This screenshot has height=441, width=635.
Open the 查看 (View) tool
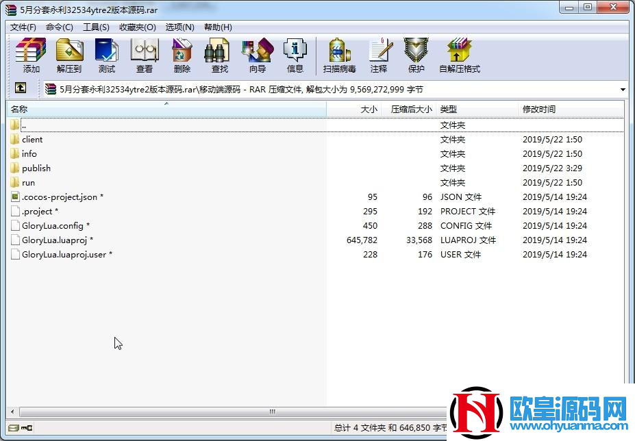click(144, 55)
